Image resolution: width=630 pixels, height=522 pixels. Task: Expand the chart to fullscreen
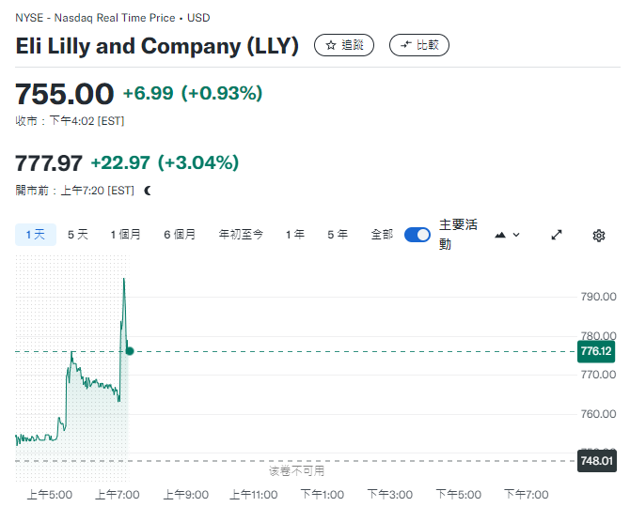[x=557, y=235]
